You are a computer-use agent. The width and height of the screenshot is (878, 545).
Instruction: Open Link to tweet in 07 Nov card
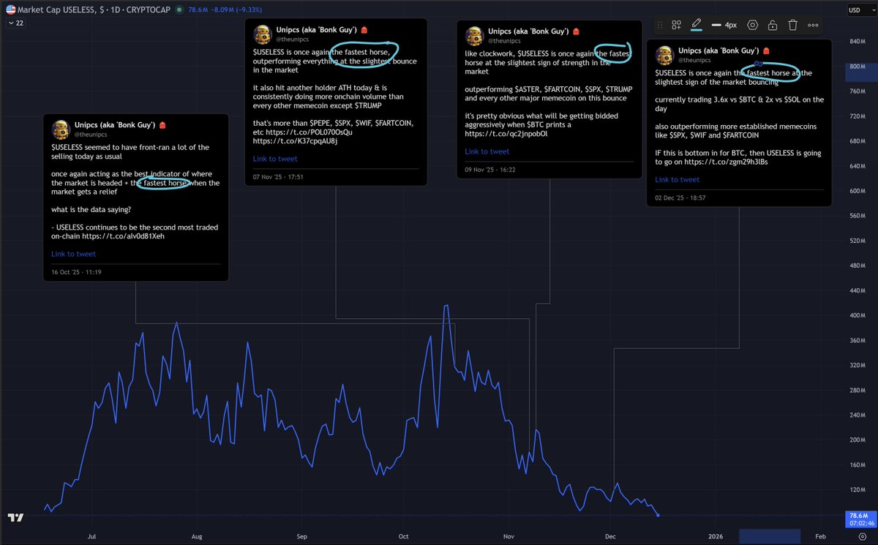click(275, 159)
